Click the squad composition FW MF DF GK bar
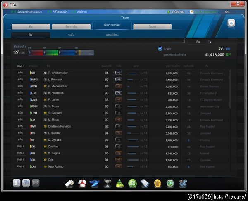Viewport: 248px width, 201px height. pyautogui.click(x=61, y=52)
